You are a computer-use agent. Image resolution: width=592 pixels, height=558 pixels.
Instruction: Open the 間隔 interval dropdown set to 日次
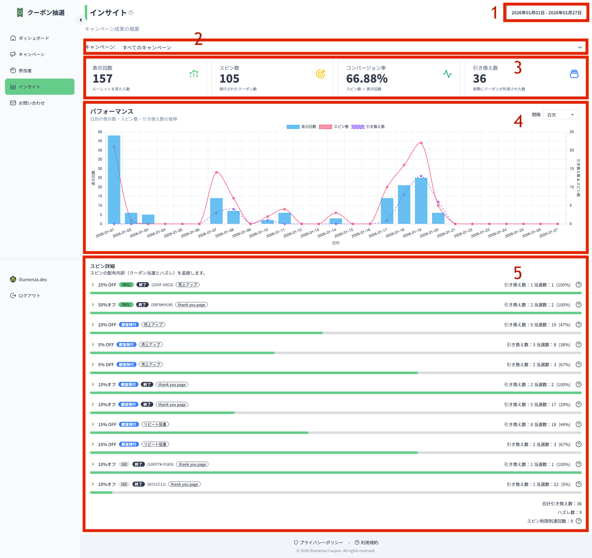(561, 115)
